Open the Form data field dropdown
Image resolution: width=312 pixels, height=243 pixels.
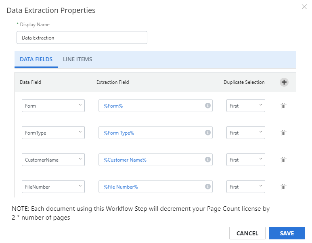tap(53, 106)
